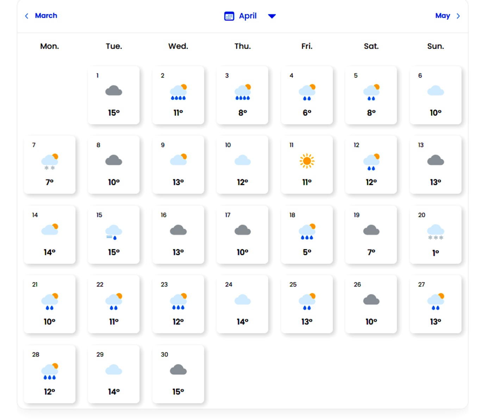Viewport: 493px width, 419px height.
Task: Open April 26 forecast showing 10°
Action: click(x=371, y=304)
